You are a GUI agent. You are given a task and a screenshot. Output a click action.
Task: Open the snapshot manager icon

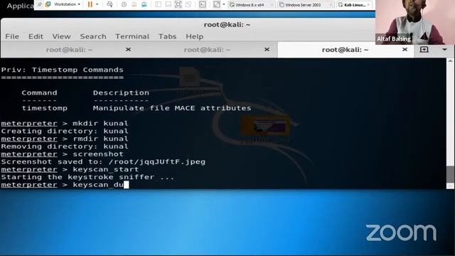[144, 4]
